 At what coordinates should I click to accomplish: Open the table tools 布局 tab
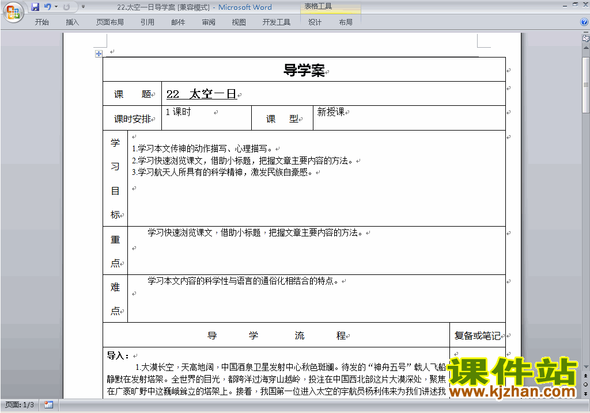[346, 22]
